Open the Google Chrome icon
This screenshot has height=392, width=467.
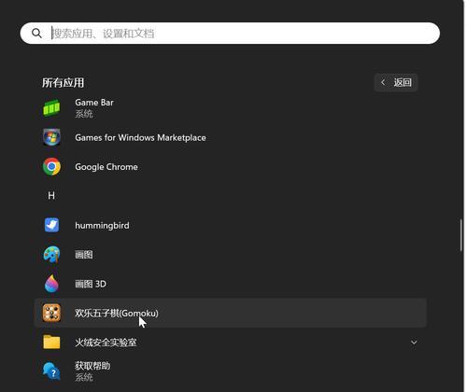click(51, 166)
